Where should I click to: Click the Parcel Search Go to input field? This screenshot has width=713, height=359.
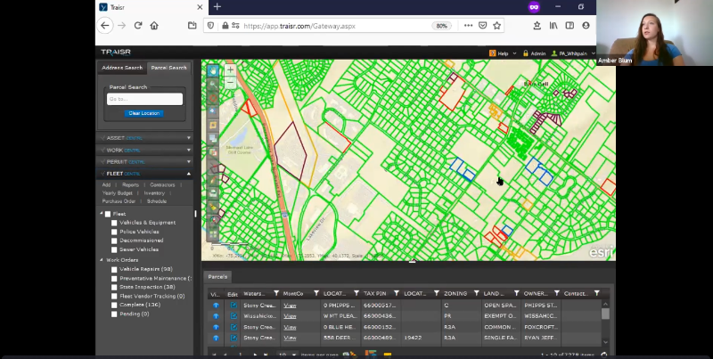click(145, 99)
